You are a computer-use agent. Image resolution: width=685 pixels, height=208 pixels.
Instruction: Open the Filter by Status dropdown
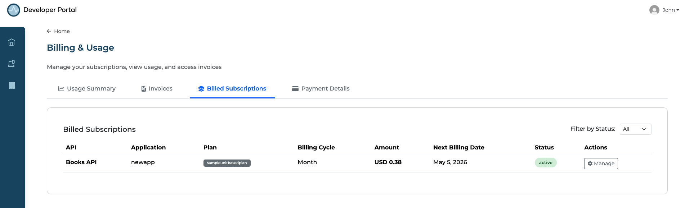(635, 129)
